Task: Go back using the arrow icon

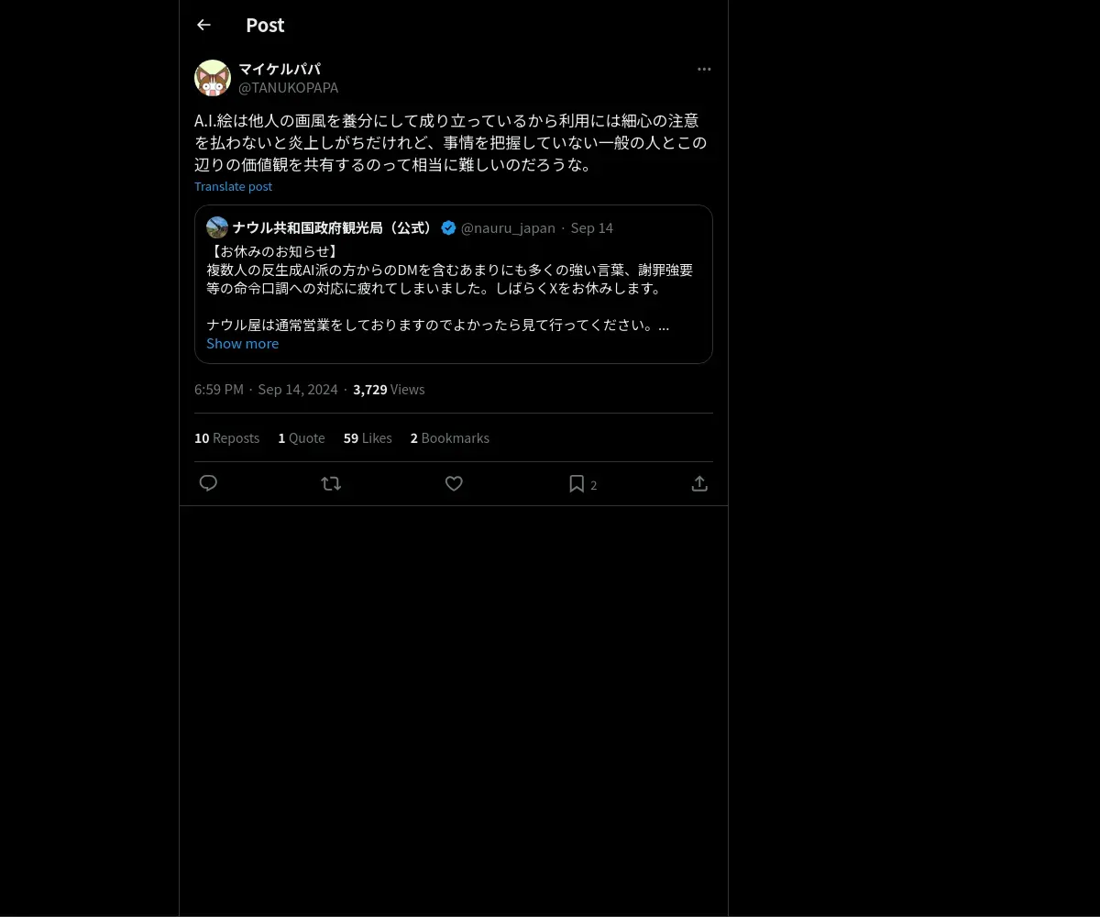Action: pos(203,25)
